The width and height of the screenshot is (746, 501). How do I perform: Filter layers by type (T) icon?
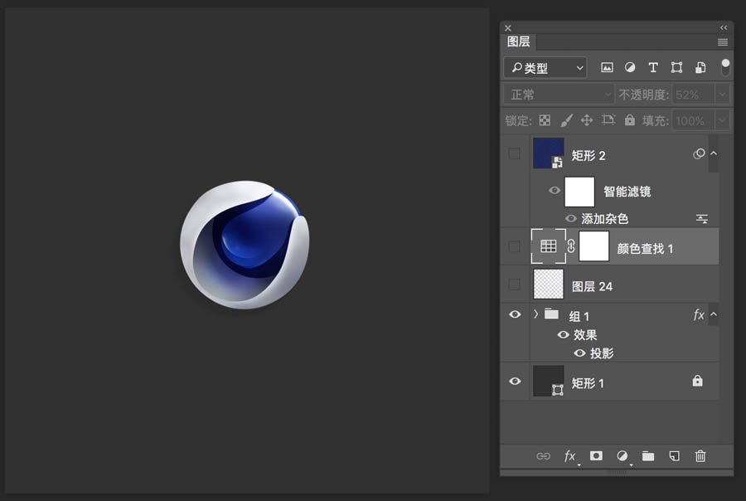(x=653, y=67)
